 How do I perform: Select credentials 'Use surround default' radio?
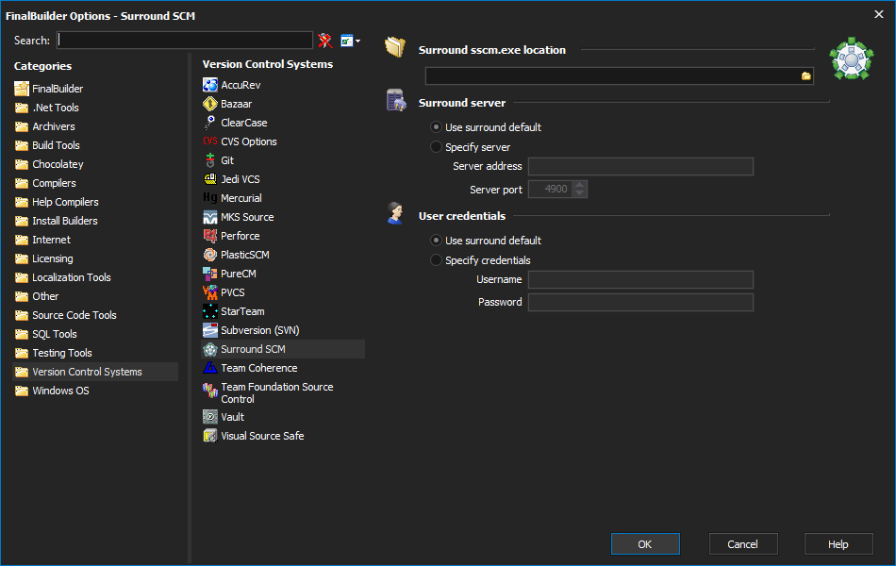pyautogui.click(x=436, y=241)
